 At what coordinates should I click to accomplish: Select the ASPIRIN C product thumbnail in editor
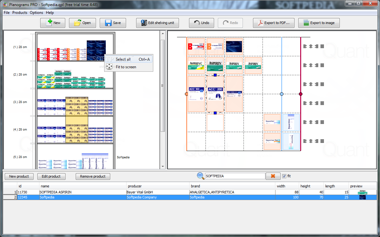196,65
